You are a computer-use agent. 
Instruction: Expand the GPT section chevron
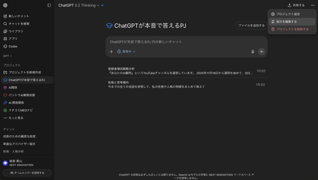tap(11, 56)
